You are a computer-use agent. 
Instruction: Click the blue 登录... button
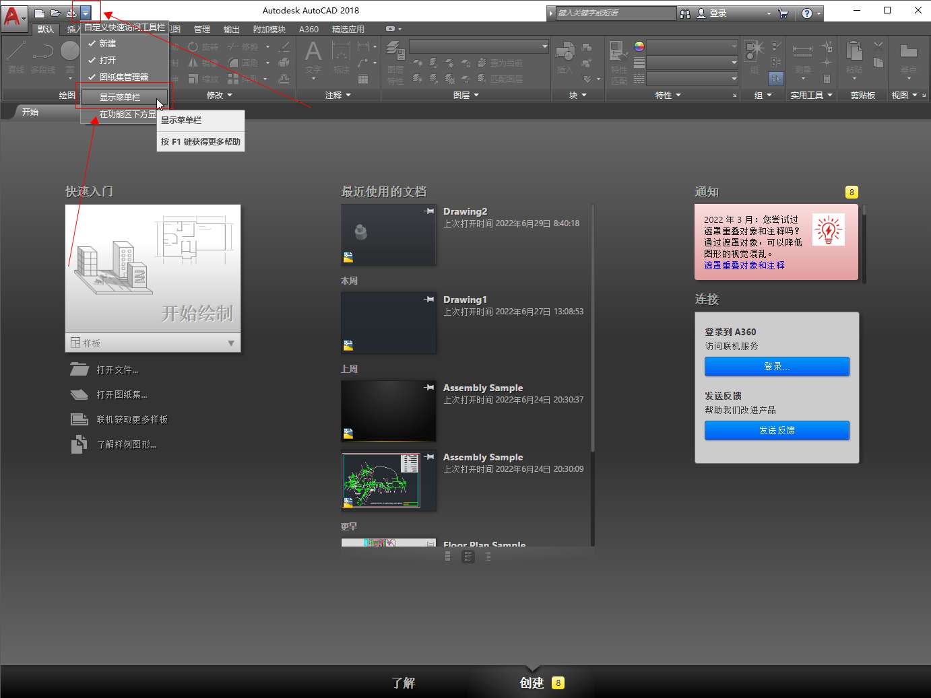coord(777,366)
